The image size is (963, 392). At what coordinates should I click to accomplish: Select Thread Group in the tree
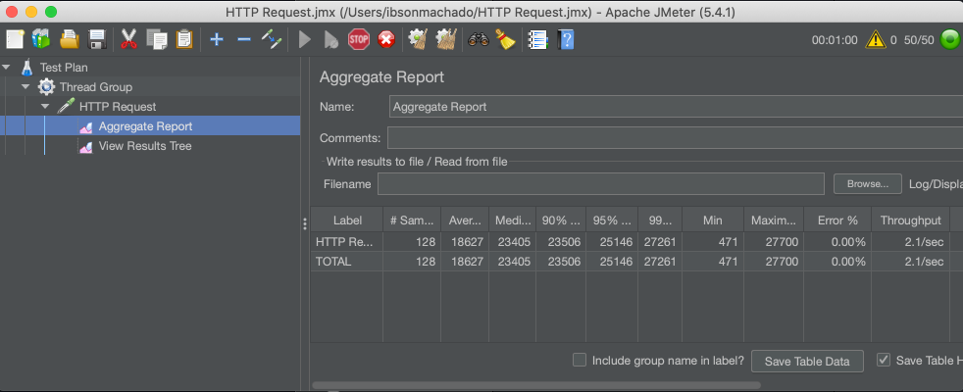tap(96, 87)
